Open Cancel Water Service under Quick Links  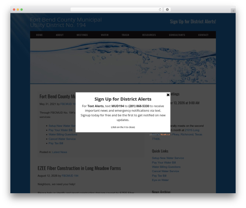(165, 171)
